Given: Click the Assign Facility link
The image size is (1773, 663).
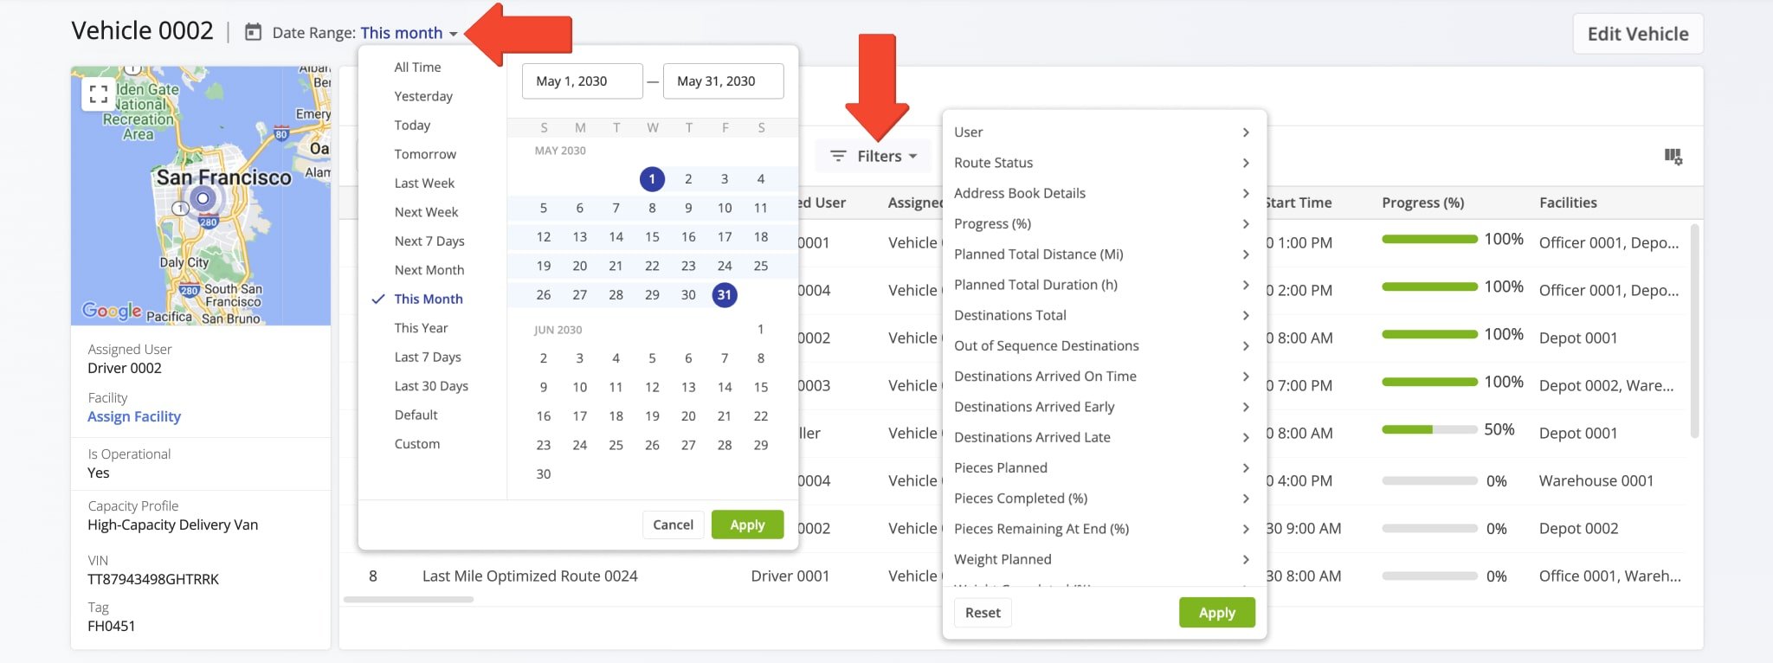Looking at the screenshot, I should (x=134, y=416).
